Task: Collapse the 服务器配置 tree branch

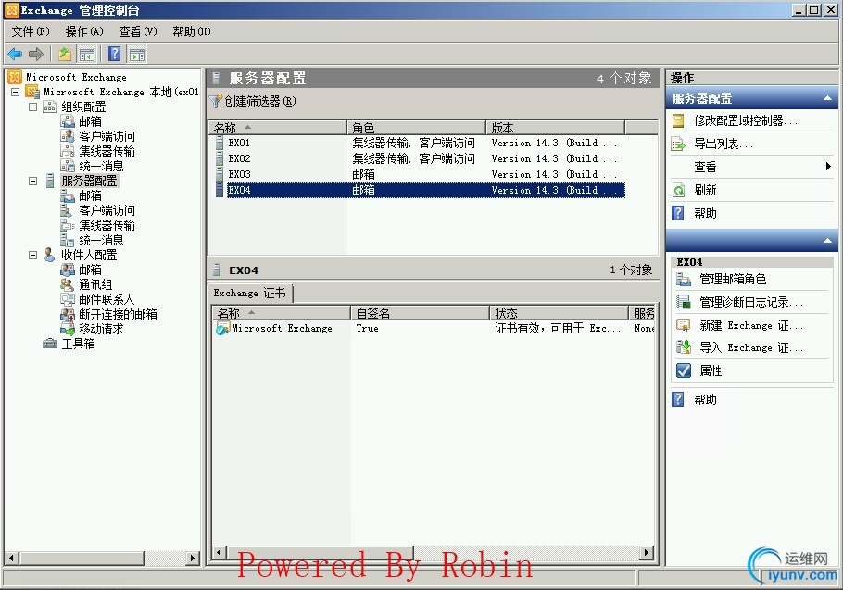Action: (x=32, y=182)
